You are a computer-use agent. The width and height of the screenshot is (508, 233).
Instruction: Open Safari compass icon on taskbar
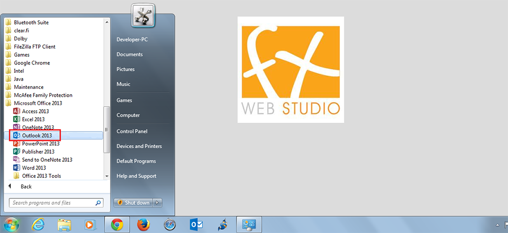[x=170, y=225]
